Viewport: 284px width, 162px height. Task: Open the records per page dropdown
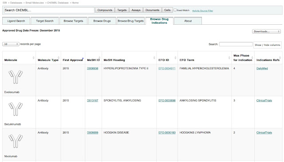tap(11, 44)
